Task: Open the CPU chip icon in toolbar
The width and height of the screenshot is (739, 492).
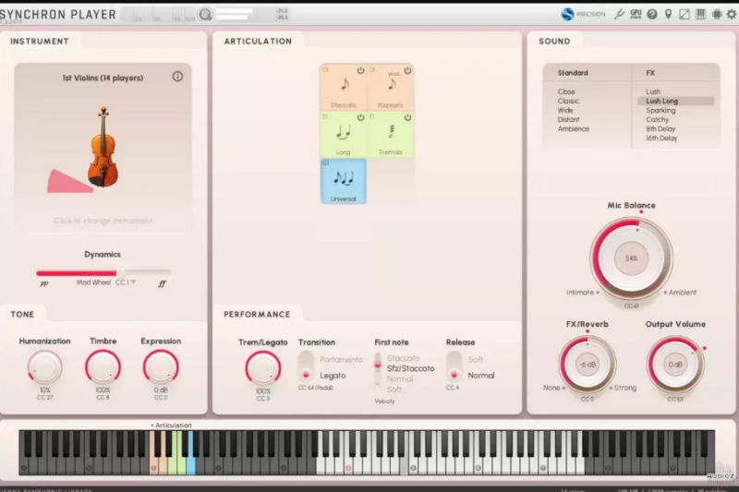Action: coord(717,14)
